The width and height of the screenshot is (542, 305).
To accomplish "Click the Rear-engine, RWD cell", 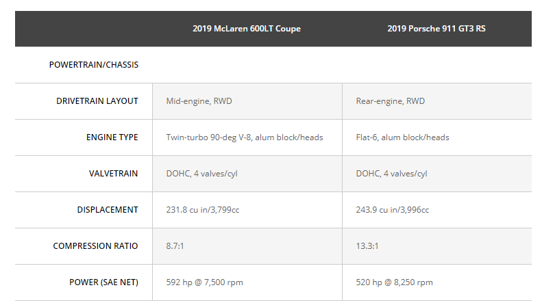I will (390, 101).
